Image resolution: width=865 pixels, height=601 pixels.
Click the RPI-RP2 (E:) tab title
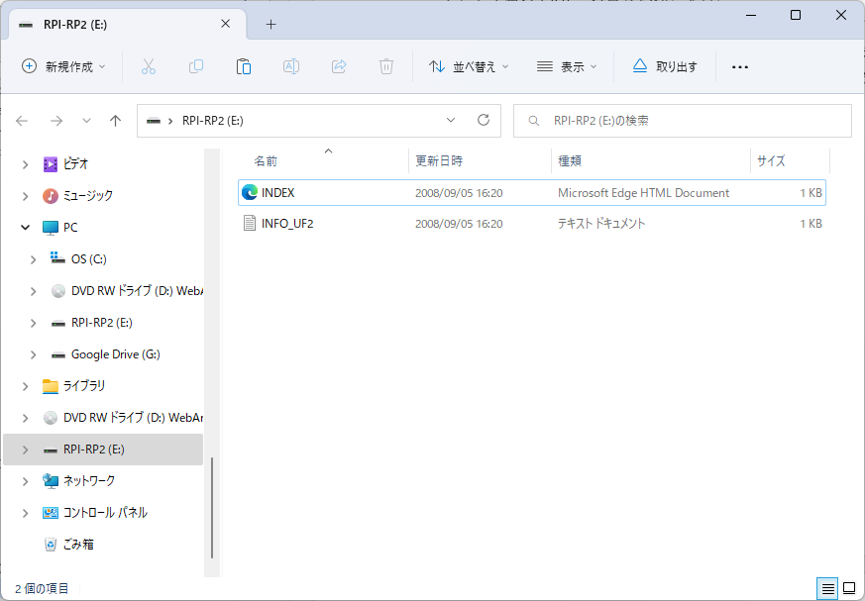coord(75,25)
